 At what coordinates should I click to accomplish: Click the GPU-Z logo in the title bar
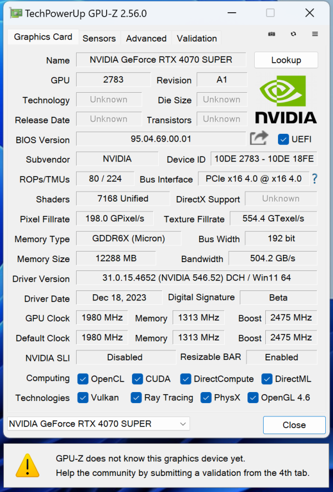coord(16,12)
